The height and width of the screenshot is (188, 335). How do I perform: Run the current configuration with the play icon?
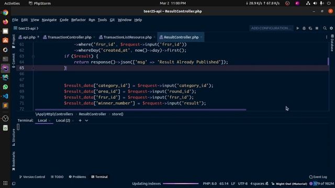point(298,28)
